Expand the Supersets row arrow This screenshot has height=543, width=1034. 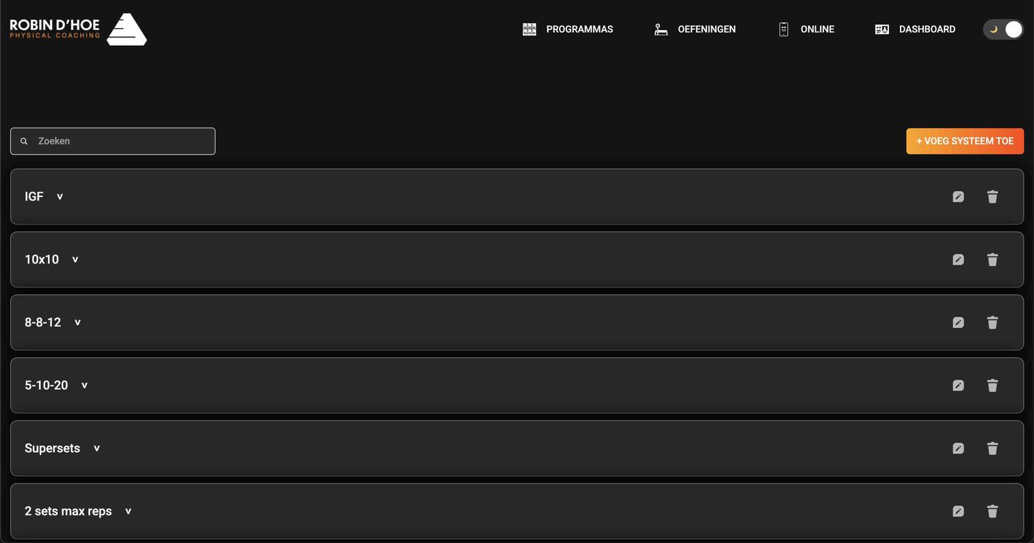click(96, 449)
